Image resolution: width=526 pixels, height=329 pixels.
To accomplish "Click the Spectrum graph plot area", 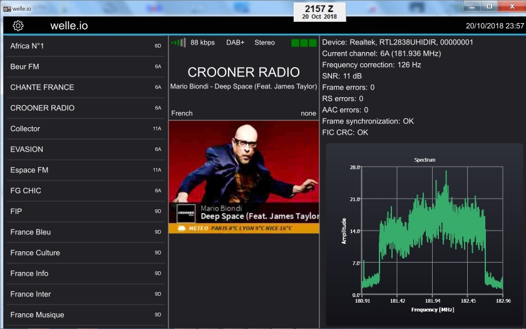I will pyautogui.click(x=433, y=231).
